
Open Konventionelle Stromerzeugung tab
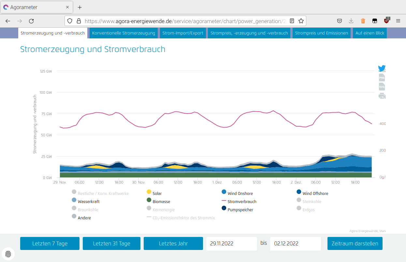(123, 33)
